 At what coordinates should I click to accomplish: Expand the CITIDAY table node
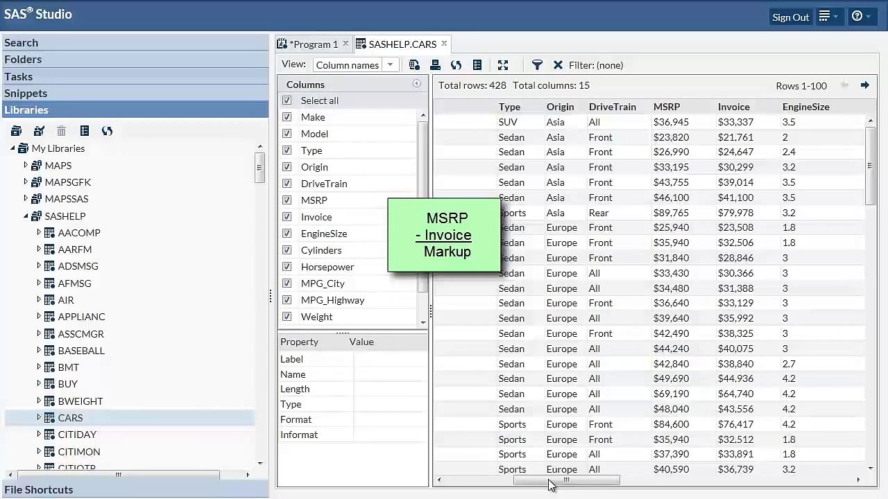(x=39, y=435)
